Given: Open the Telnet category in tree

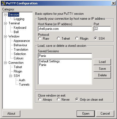Looking at the screenshot, I should [x=18, y=67].
